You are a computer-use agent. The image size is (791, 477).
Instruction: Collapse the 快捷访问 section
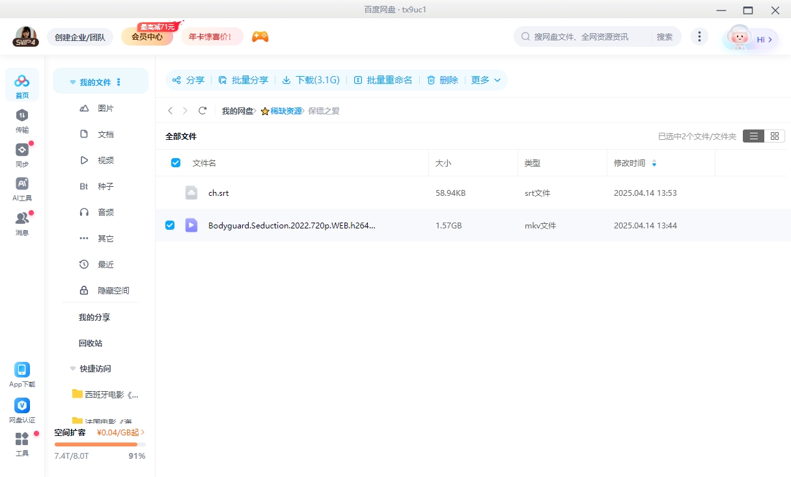click(x=72, y=368)
